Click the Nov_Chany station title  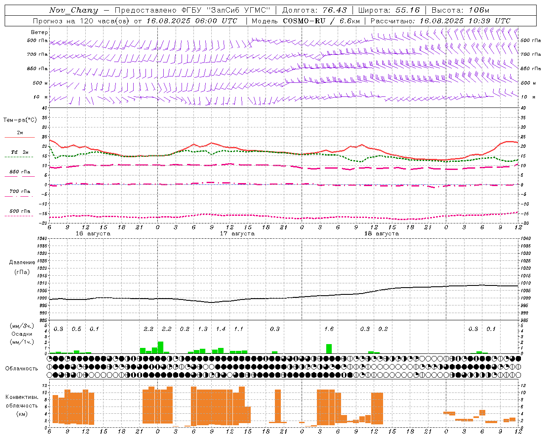pyautogui.click(x=73, y=10)
